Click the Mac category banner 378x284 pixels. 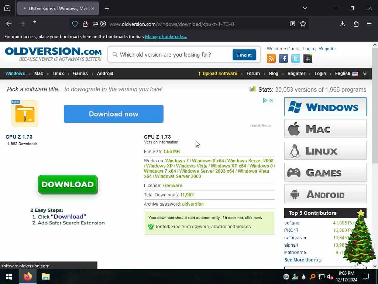tap(325, 128)
